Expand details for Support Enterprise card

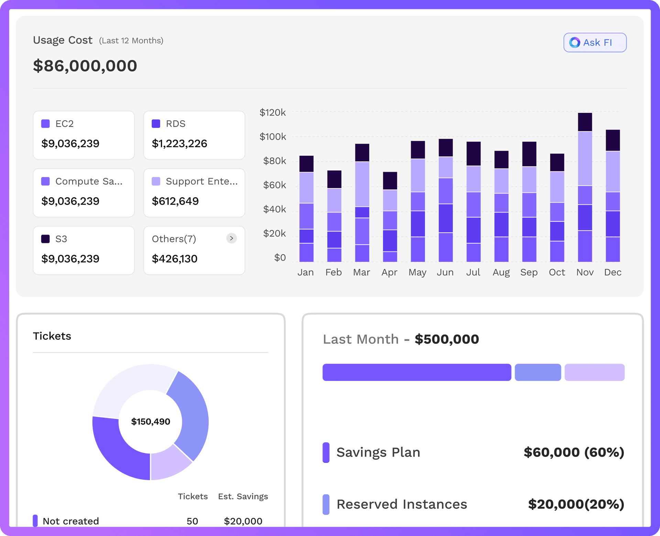(194, 193)
